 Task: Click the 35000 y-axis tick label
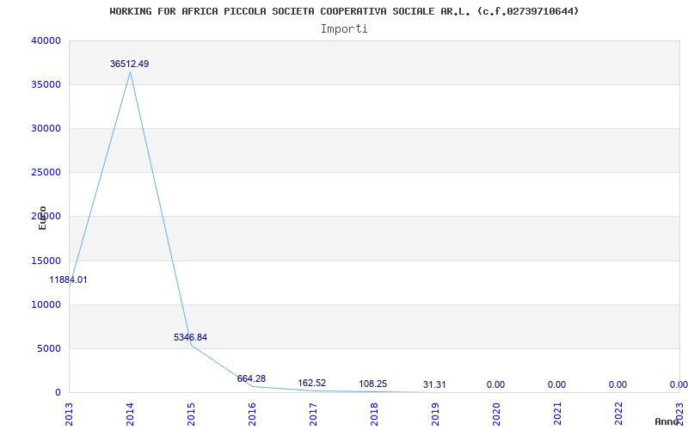(x=46, y=84)
